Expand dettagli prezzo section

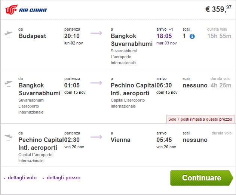(63, 178)
